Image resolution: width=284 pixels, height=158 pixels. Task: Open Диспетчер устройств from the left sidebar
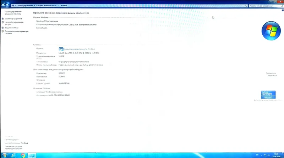pos(13,19)
